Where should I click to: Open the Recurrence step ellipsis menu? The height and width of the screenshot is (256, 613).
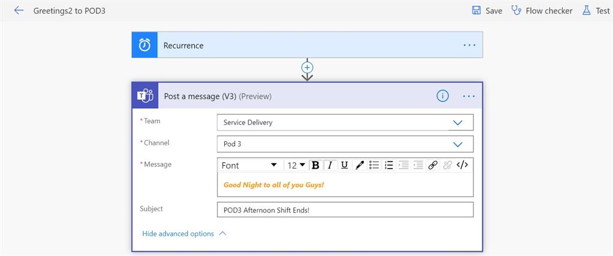tap(470, 45)
